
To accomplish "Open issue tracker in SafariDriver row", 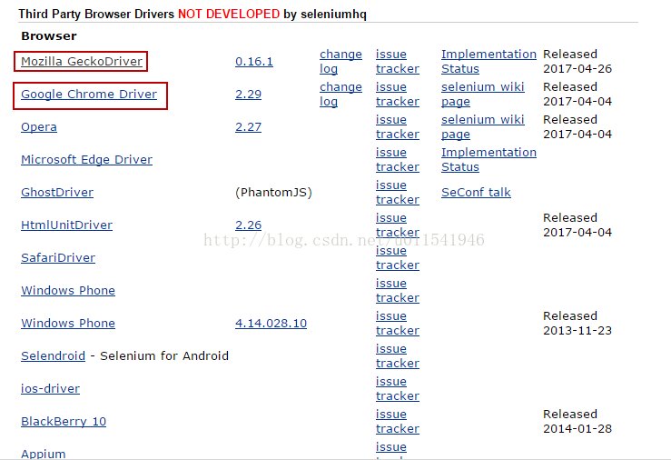I will 398,258.
